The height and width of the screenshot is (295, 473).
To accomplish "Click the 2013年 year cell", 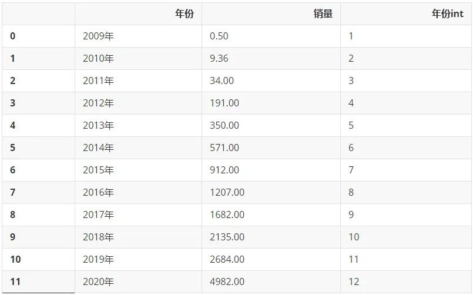I will coord(98,126).
